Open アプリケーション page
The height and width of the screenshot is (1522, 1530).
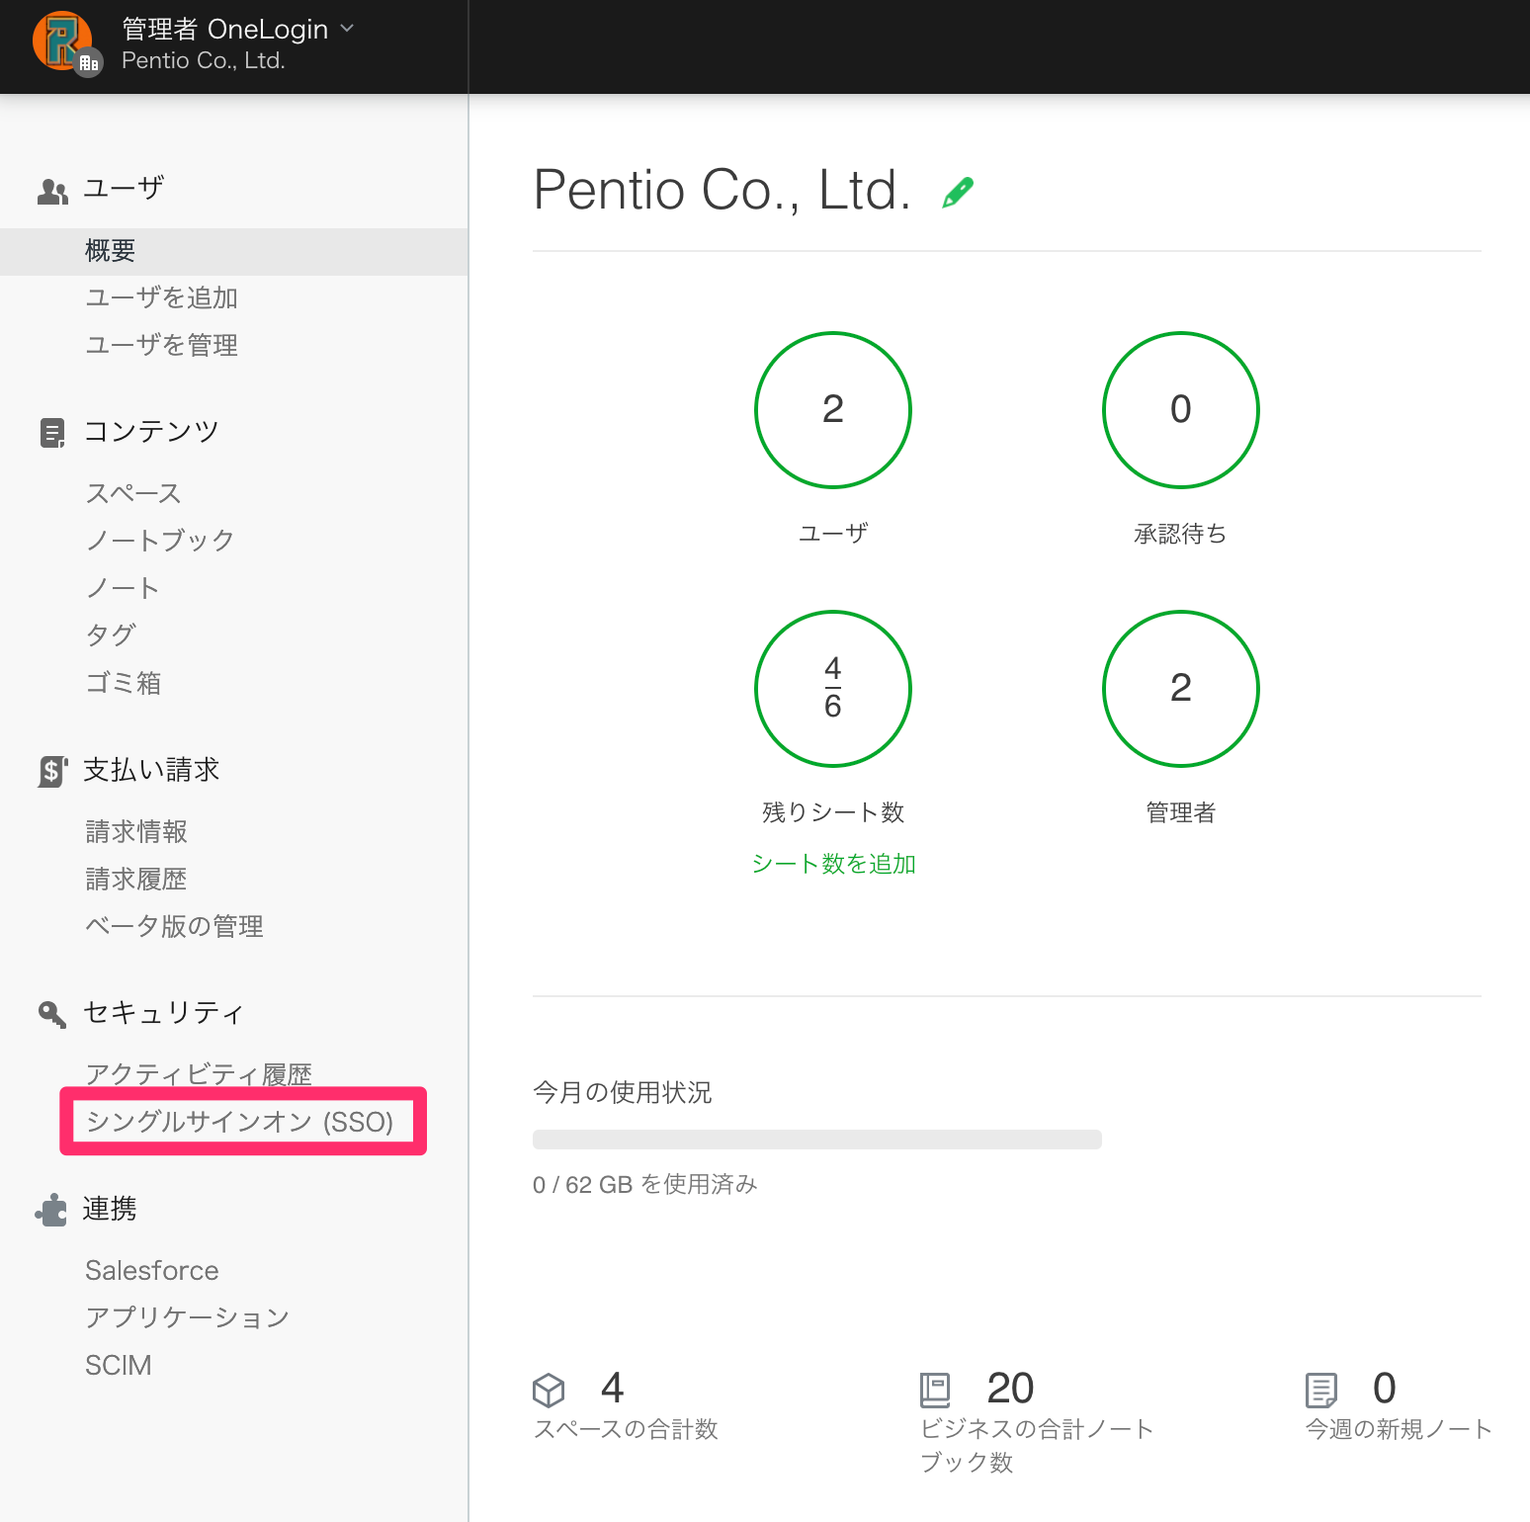[187, 1317]
